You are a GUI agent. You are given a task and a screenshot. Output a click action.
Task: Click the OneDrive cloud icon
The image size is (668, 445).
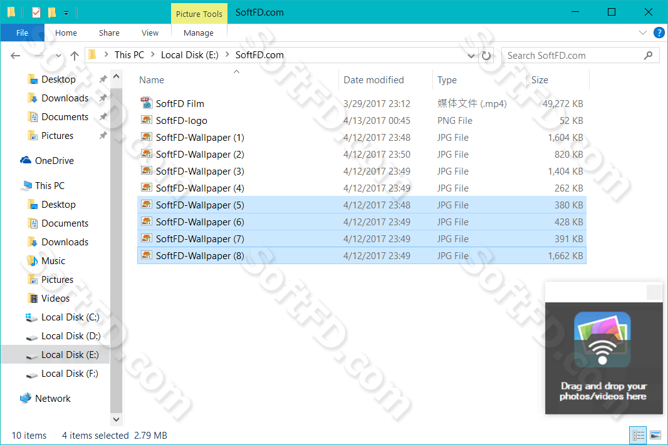tap(26, 160)
